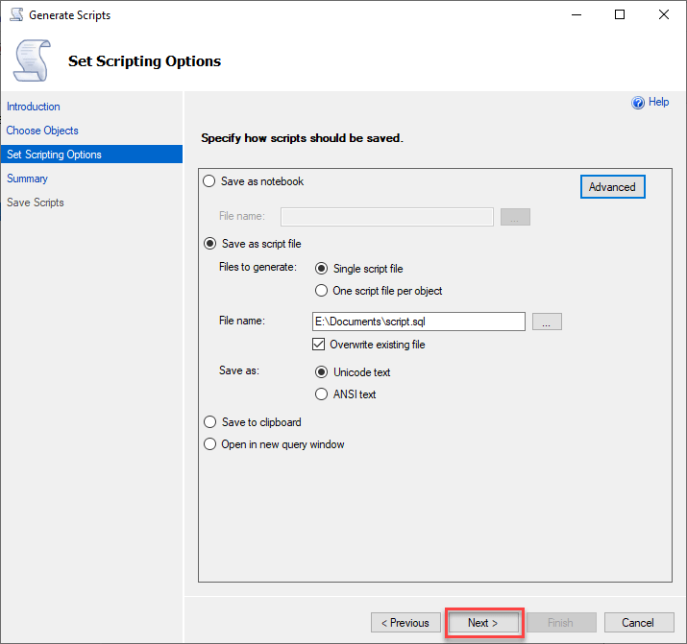Click the script File name text field
687x644 pixels.
tap(418, 322)
